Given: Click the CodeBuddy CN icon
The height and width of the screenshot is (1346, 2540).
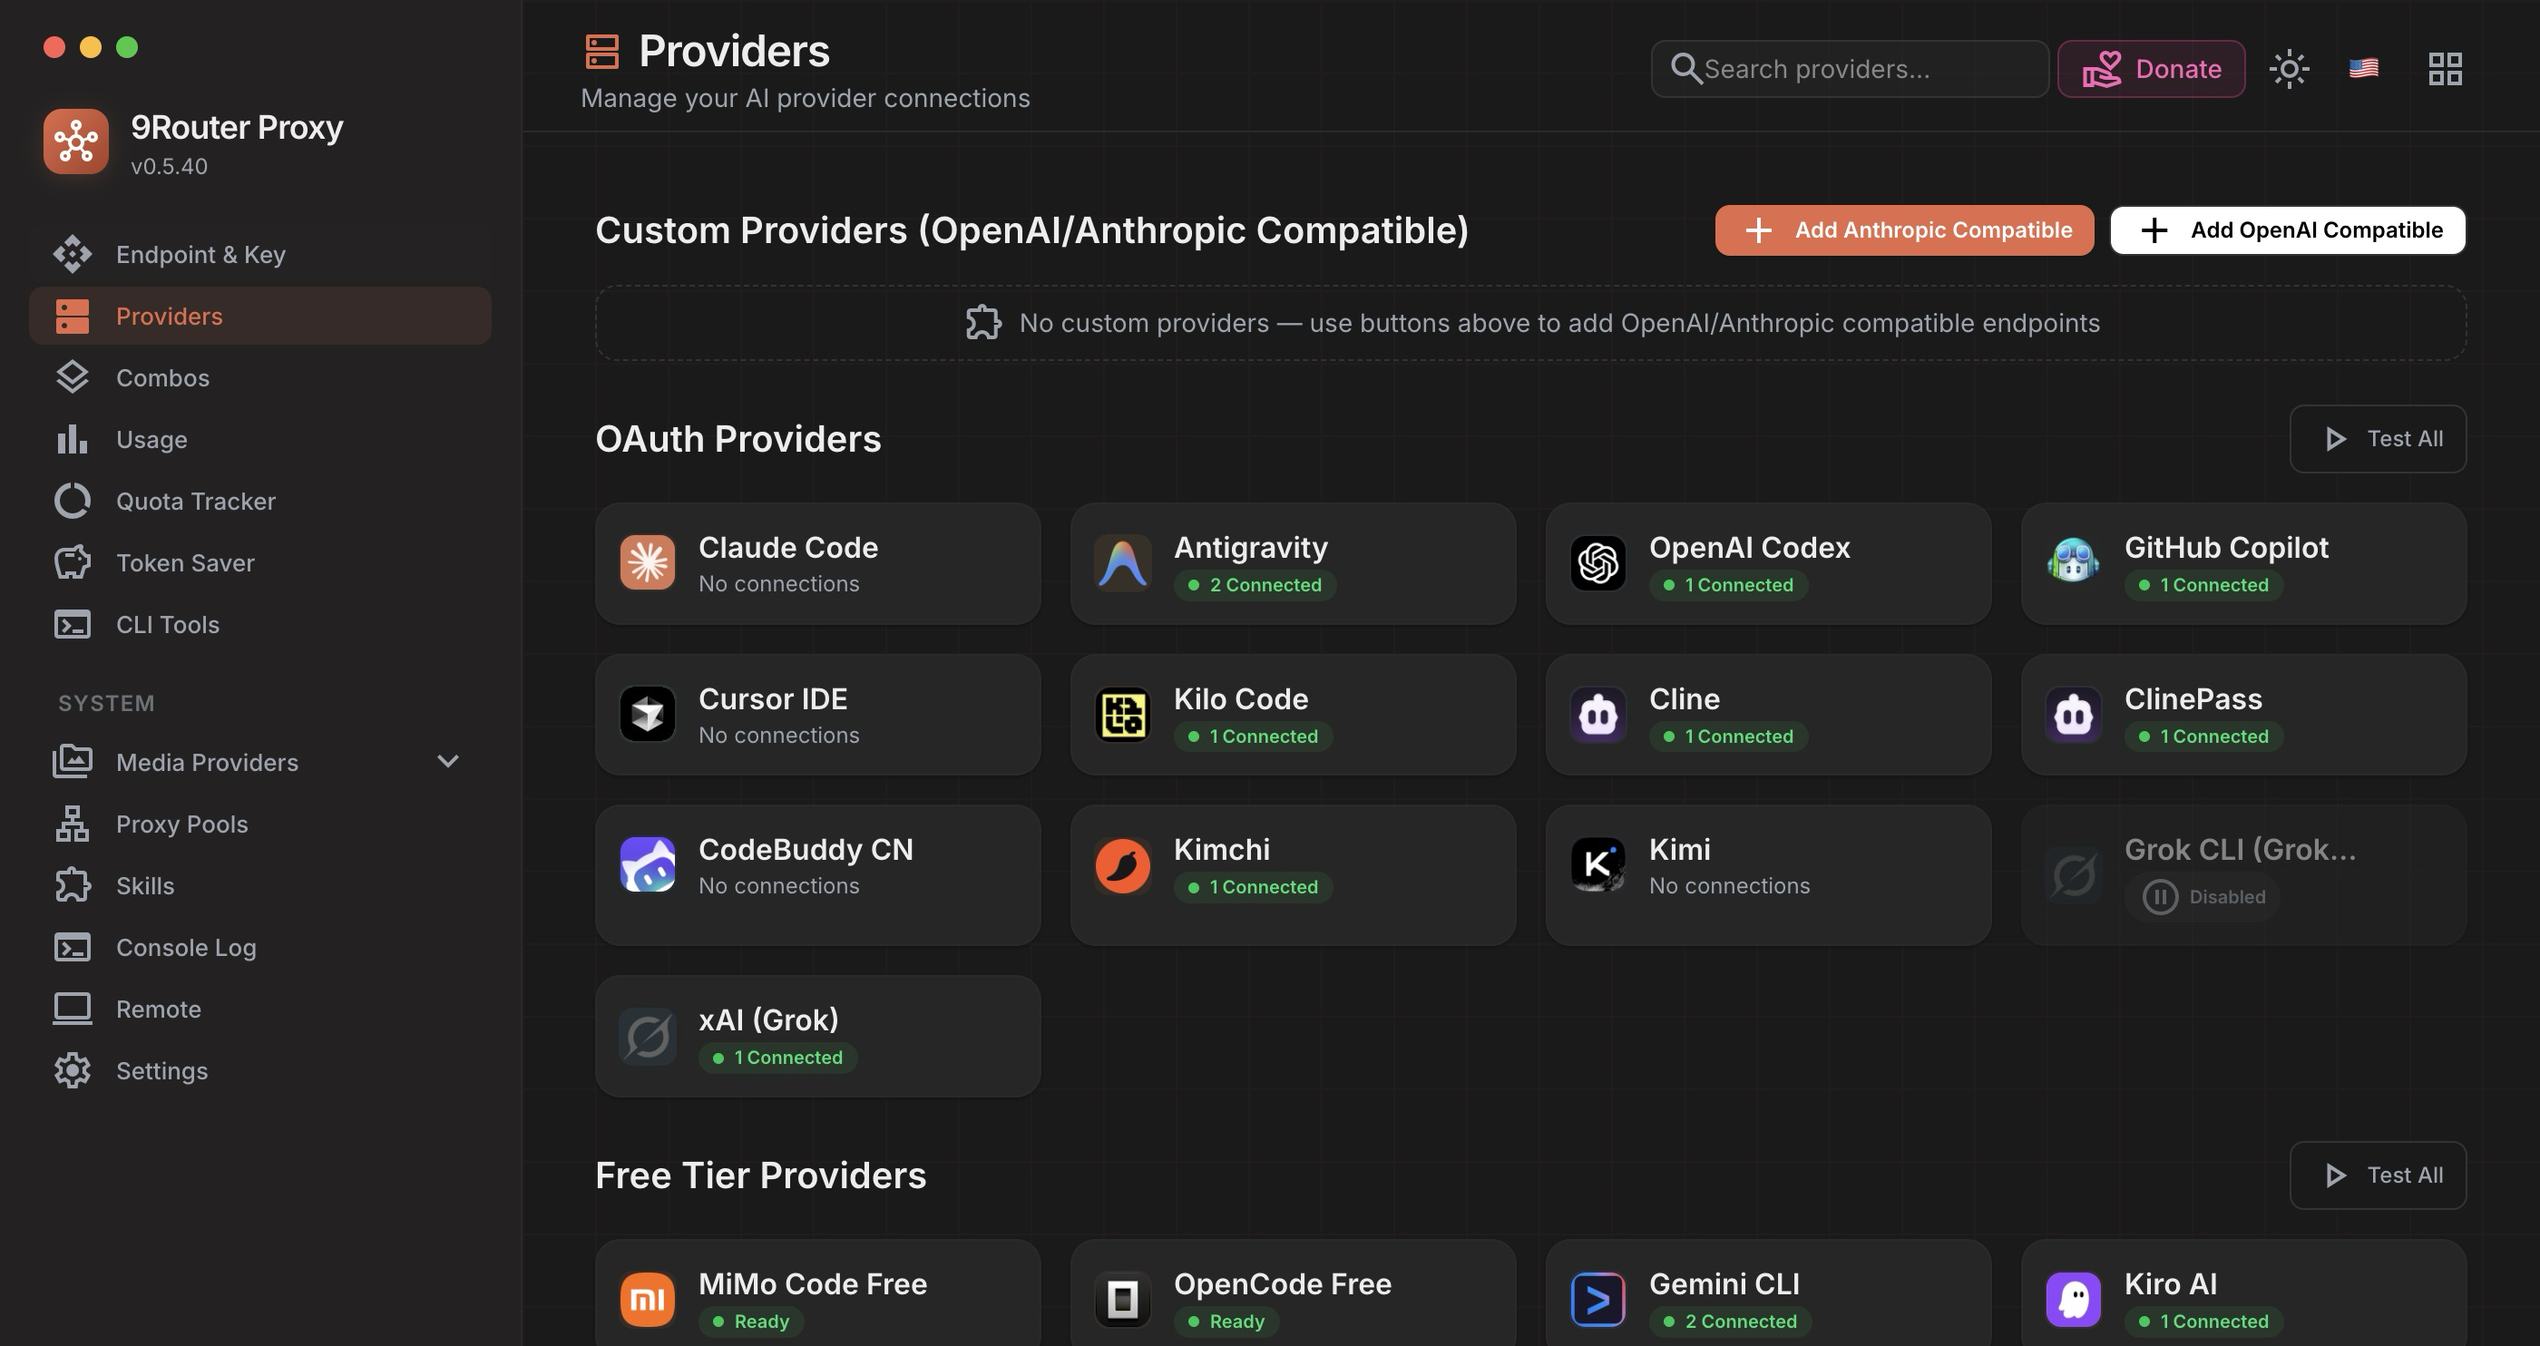Looking at the screenshot, I should coord(647,864).
